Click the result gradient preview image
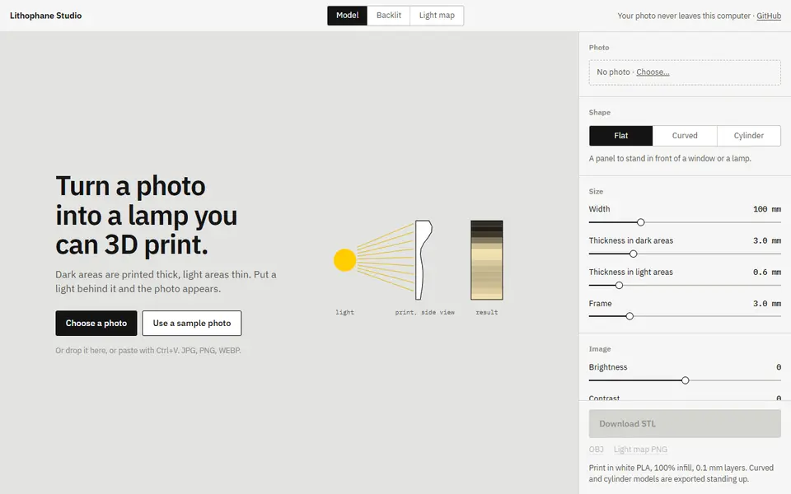Viewport: 791px width, 494px height. 487,260
